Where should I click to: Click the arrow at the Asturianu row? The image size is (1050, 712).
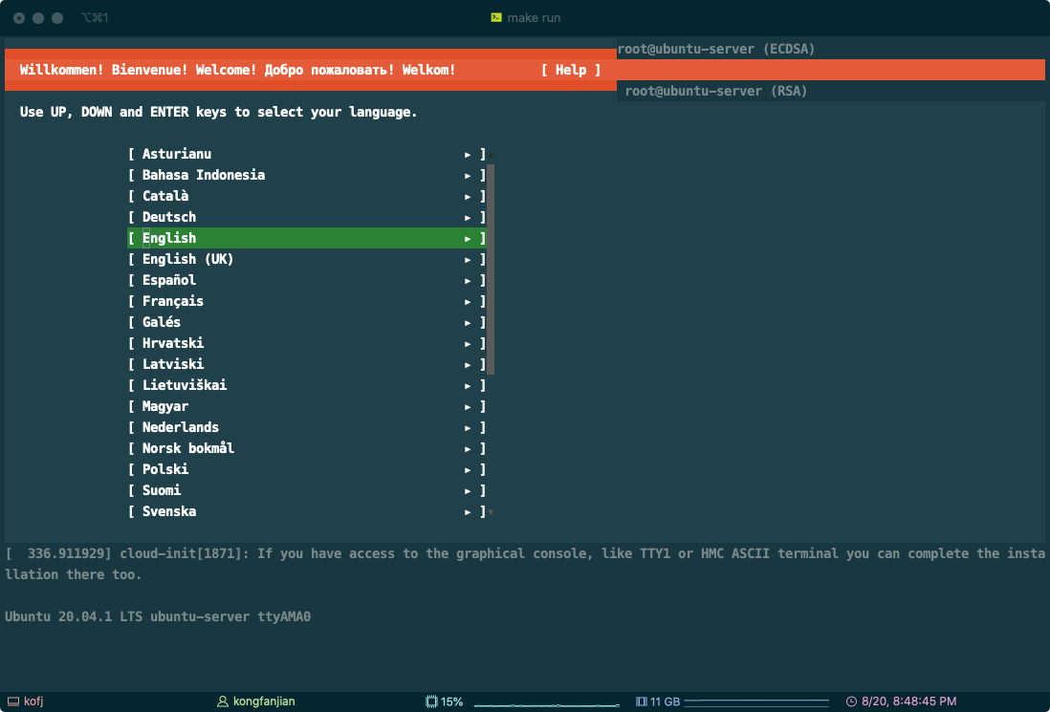click(x=468, y=155)
